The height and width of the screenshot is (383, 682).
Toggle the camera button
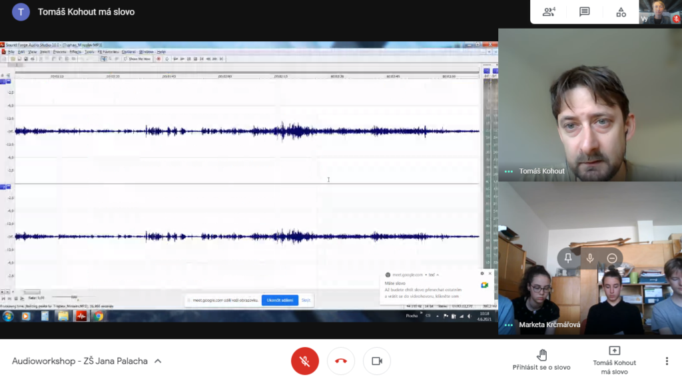pyautogui.click(x=377, y=361)
